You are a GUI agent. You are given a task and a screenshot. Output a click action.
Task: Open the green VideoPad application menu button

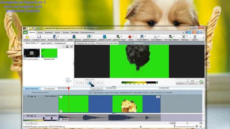pyautogui.click(x=26, y=32)
